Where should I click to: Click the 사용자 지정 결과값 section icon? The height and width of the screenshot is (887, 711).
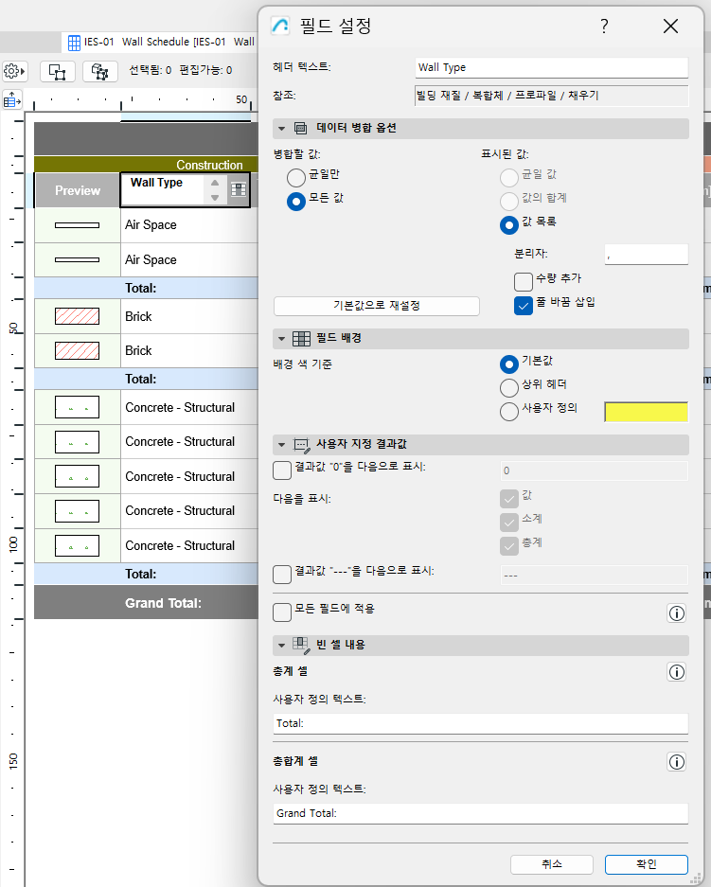point(301,445)
